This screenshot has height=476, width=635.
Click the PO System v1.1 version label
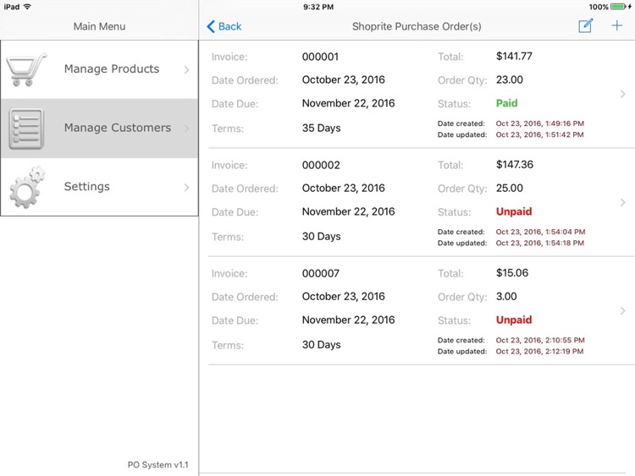pyautogui.click(x=158, y=465)
